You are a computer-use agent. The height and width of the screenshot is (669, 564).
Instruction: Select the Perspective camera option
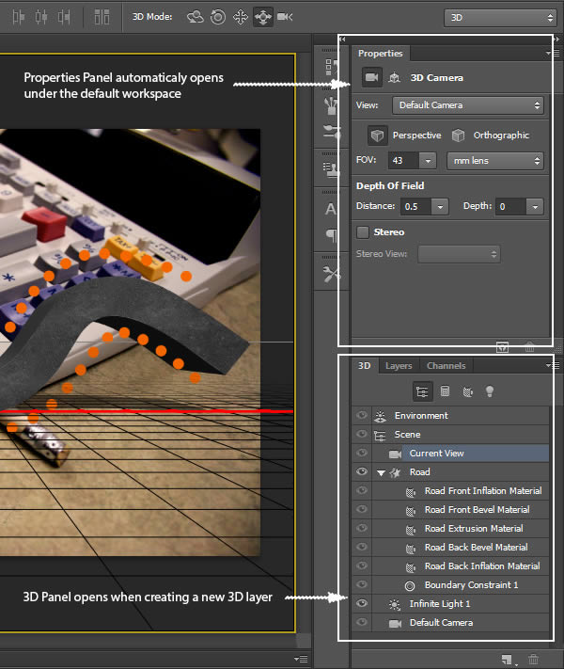coord(403,135)
